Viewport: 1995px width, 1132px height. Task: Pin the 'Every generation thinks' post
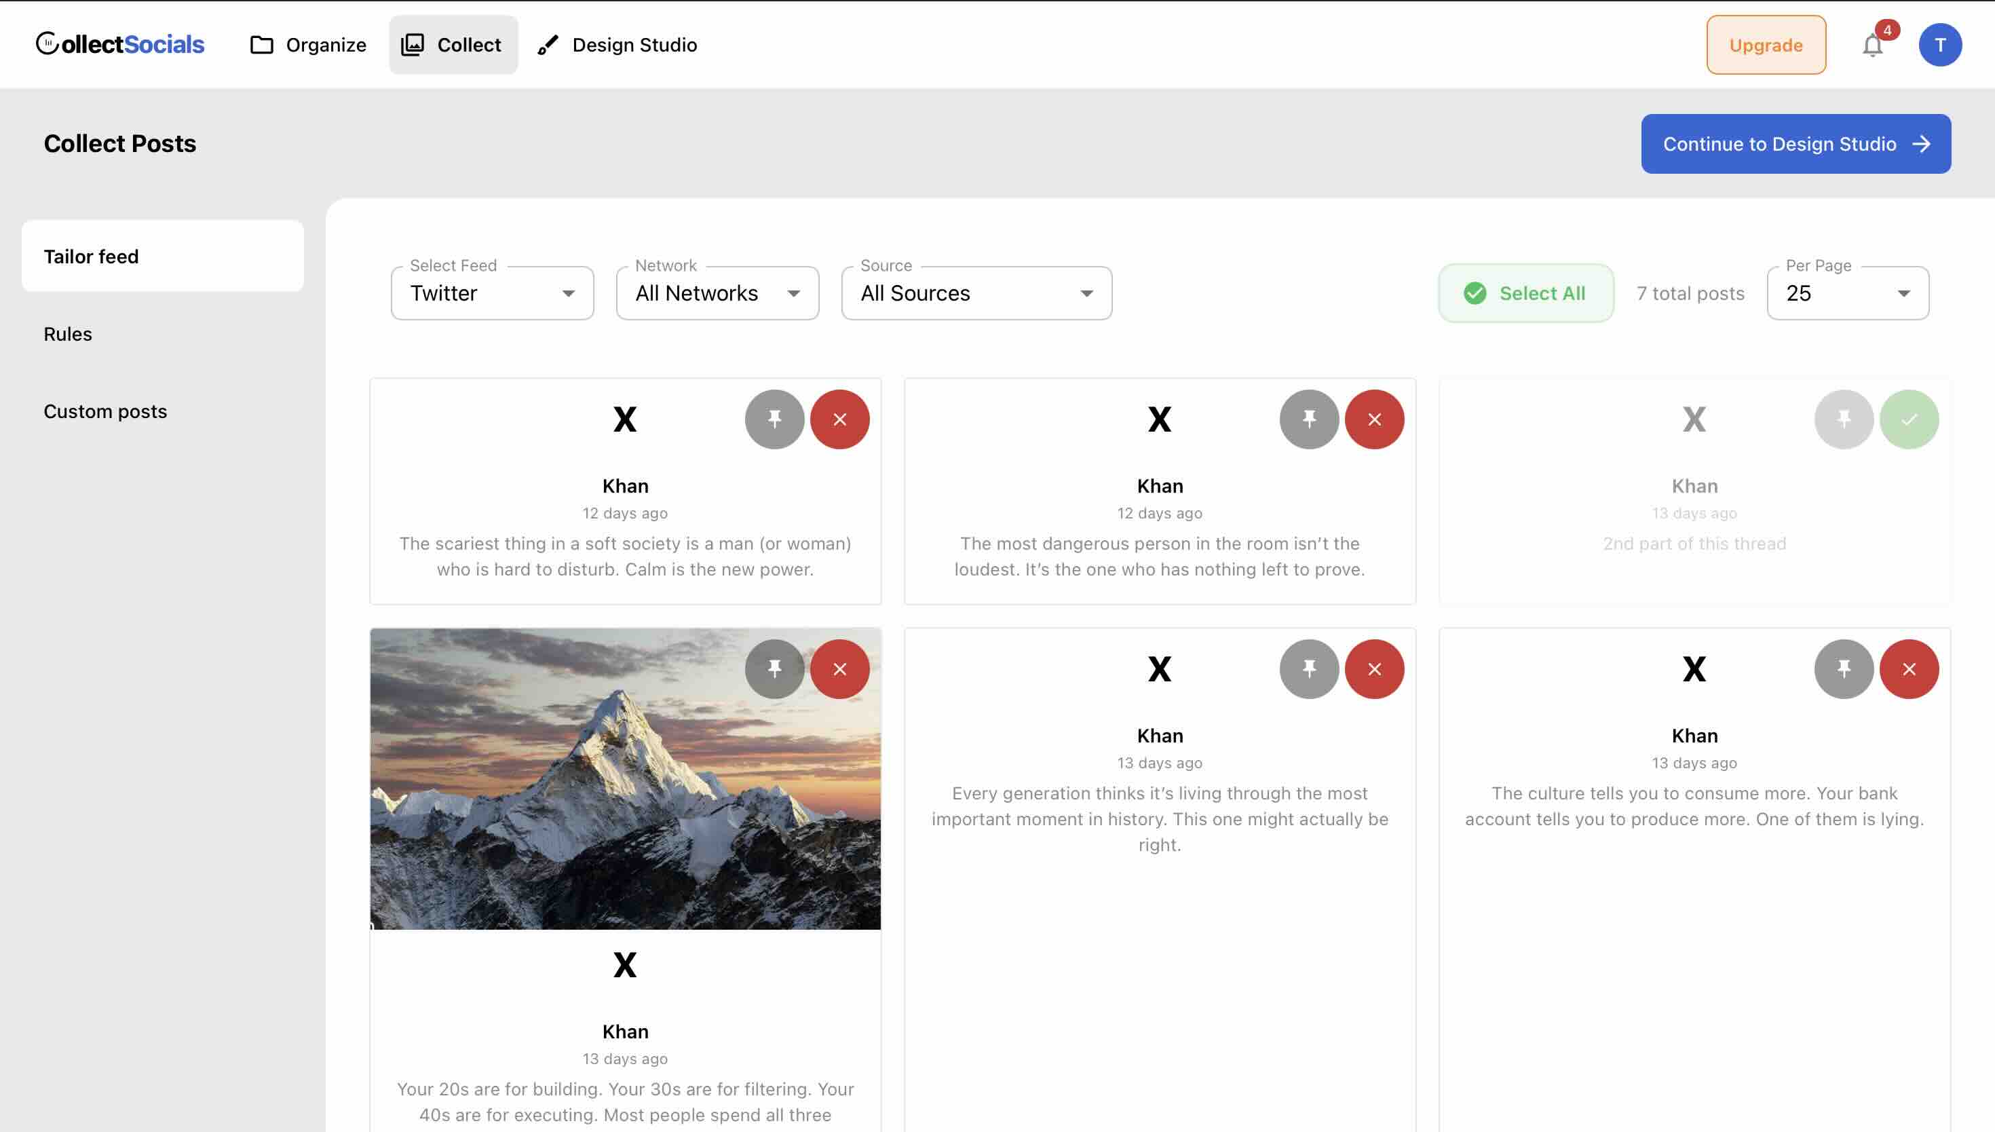[x=1309, y=668]
